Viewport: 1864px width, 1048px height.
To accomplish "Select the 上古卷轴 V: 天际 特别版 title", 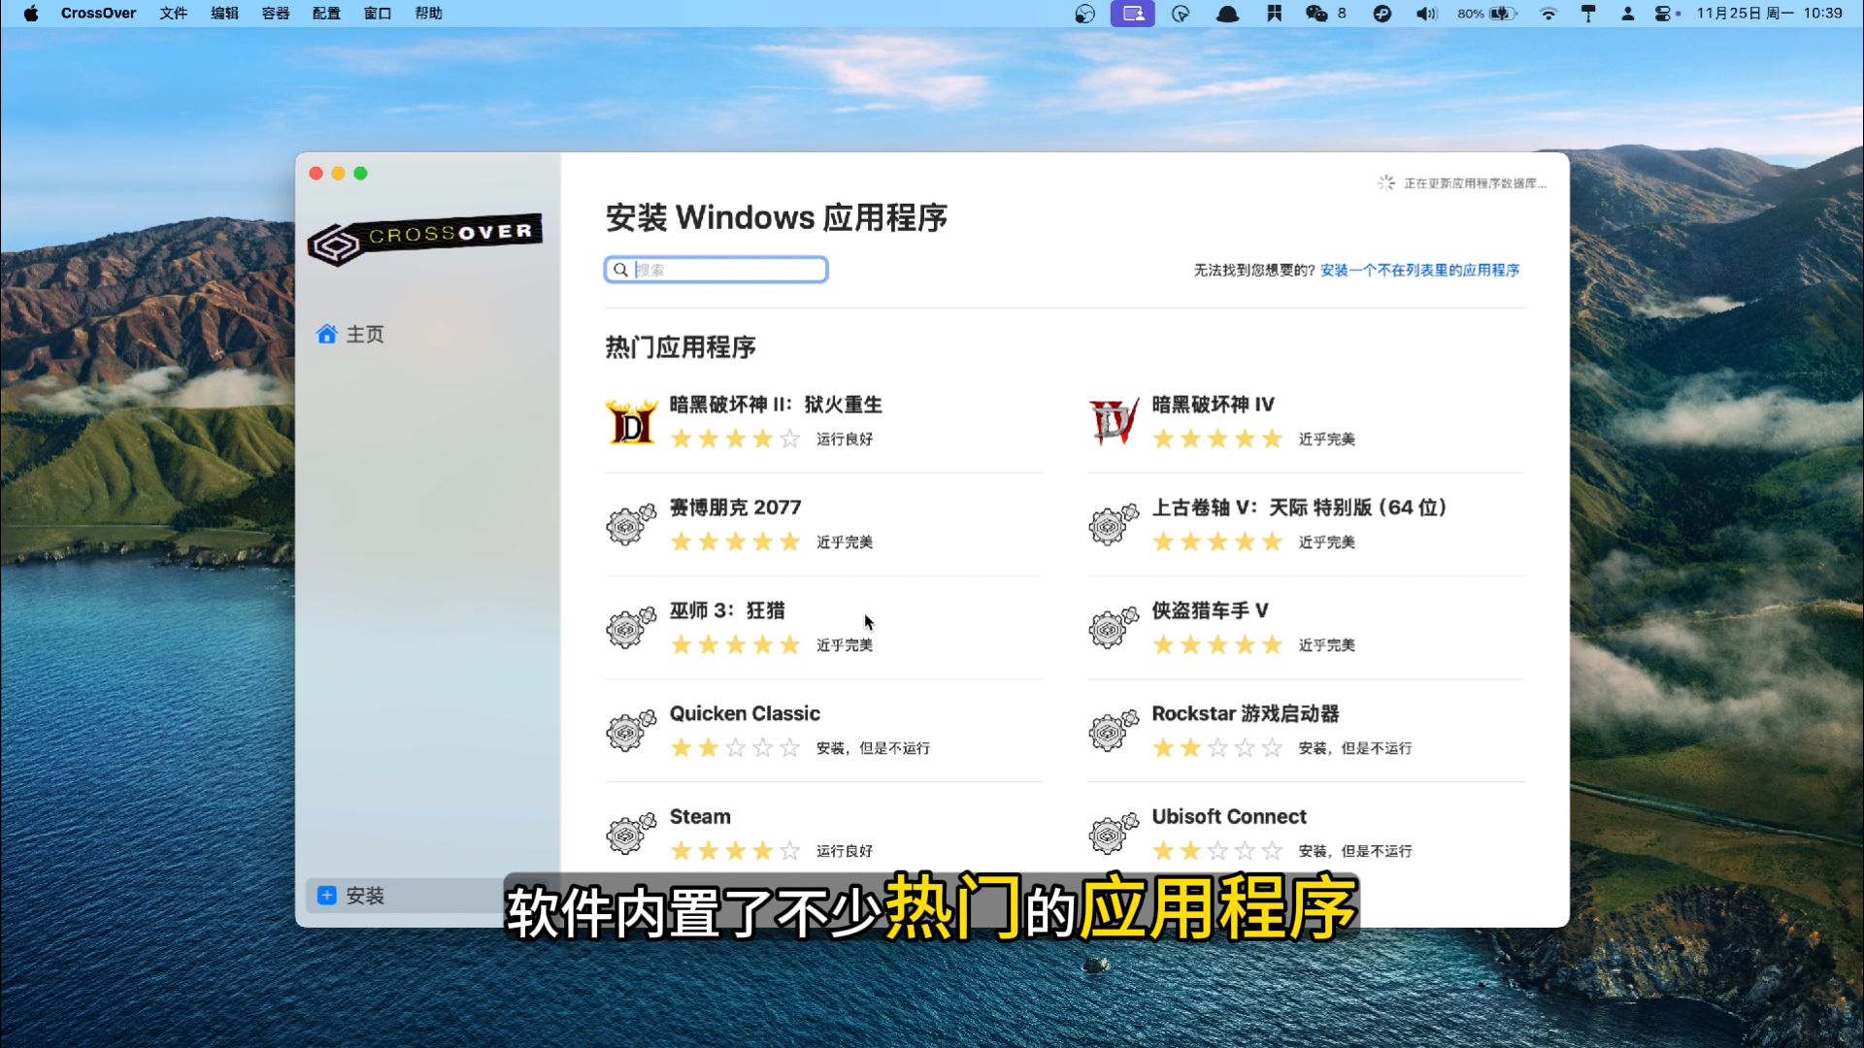I will pyautogui.click(x=1299, y=508).
